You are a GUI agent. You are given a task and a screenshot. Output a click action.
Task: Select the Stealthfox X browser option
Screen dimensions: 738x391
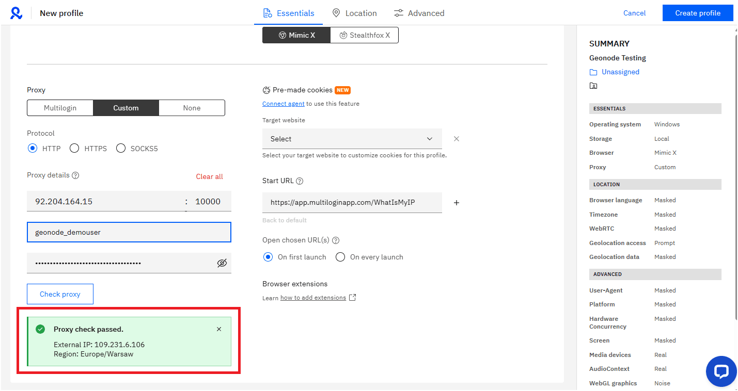coord(364,35)
